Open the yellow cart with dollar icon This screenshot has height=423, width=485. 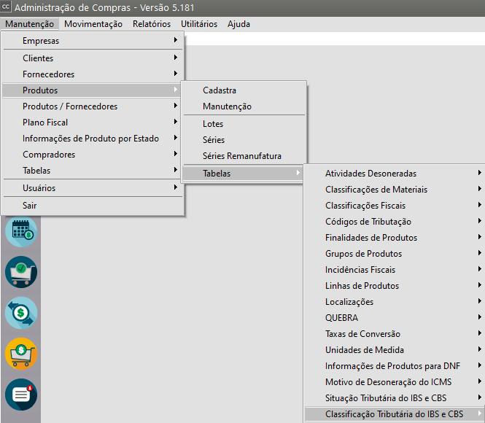pos(20,354)
